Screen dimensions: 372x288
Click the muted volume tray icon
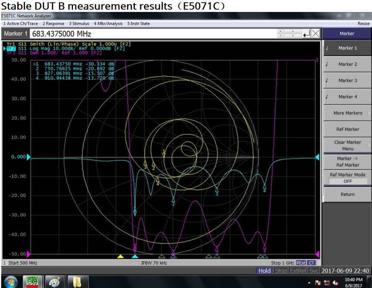click(x=335, y=283)
